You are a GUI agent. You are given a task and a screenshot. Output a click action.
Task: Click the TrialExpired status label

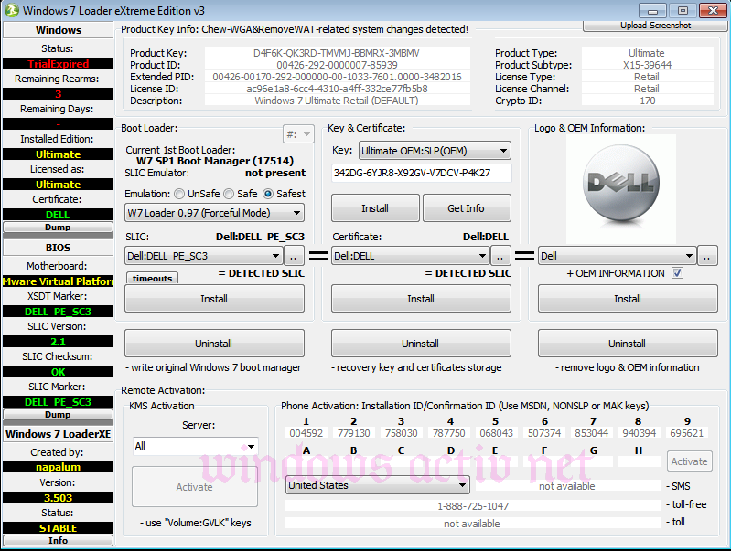58,64
